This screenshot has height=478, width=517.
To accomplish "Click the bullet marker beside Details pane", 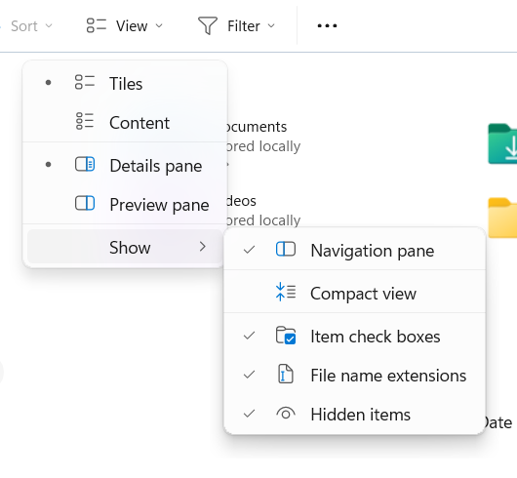I will tap(48, 164).
